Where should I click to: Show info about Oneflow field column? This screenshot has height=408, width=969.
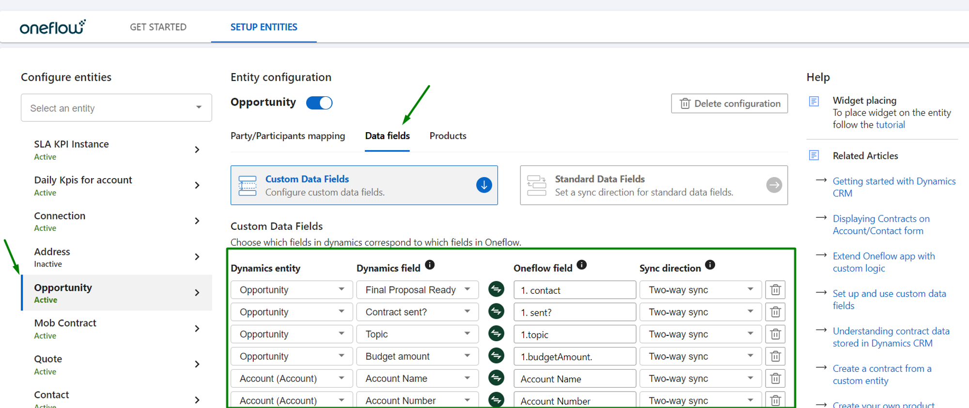582,265
